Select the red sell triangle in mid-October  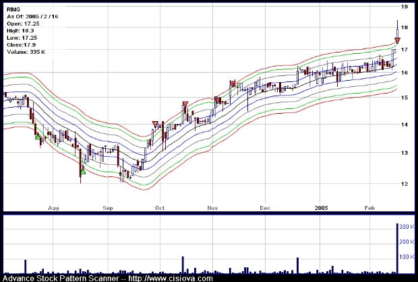click(185, 104)
